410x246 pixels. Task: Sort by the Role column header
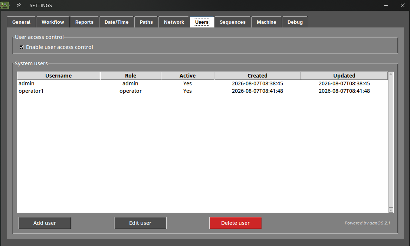click(131, 76)
